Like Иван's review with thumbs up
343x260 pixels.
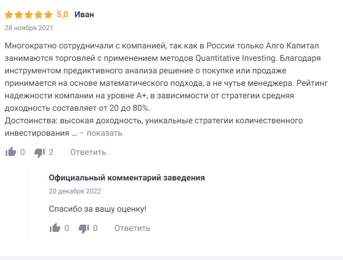[10, 152]
